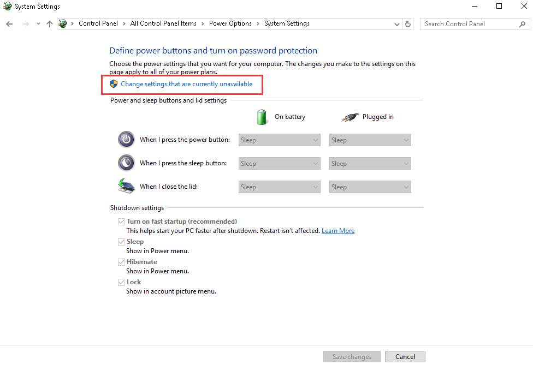Open sleep button Plugged in dropdown
Image resolution: width=533 pixels, height=365 pixels.
370,164
